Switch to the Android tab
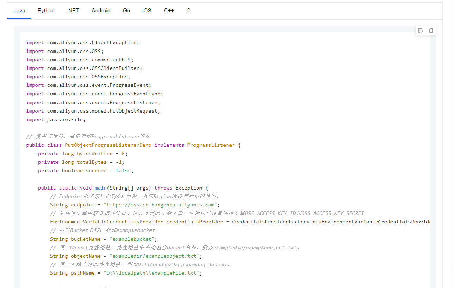Viewport: 456px width, 288px height. click(101, 11)
